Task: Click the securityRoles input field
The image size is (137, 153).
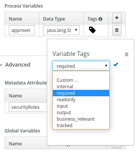Action: click(x=28, y=107)
